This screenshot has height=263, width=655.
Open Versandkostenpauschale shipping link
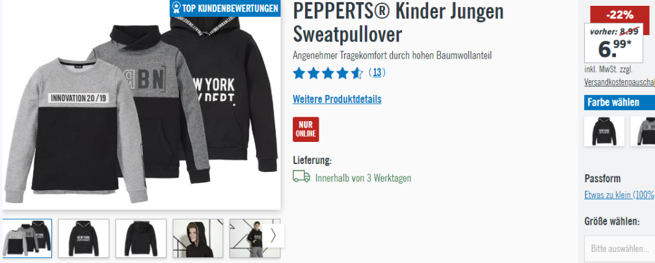pyautogui.click(x=619, y=83)
